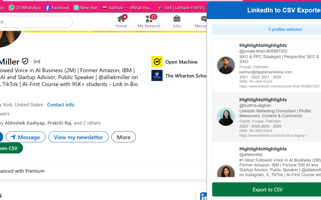
Task: Select junaid-khan profile photo in exporter
Action: (x=226, y=65)
